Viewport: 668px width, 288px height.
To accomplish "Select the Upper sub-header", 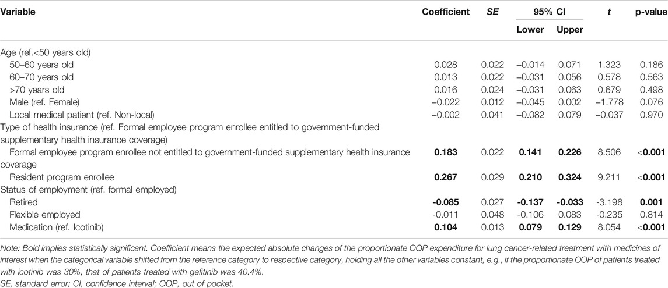I will click(569, 30).
